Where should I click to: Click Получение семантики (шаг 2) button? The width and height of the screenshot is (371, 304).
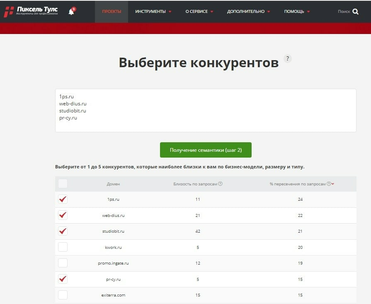(206, 150)
